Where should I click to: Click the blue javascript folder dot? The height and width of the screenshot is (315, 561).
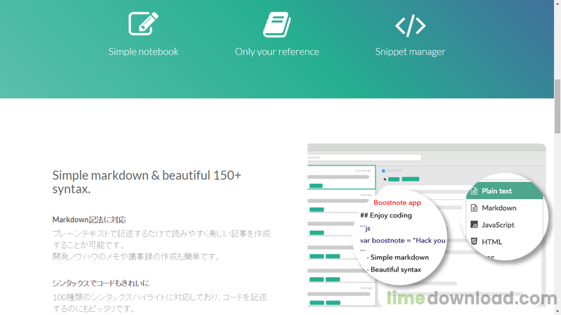(383, 171)
